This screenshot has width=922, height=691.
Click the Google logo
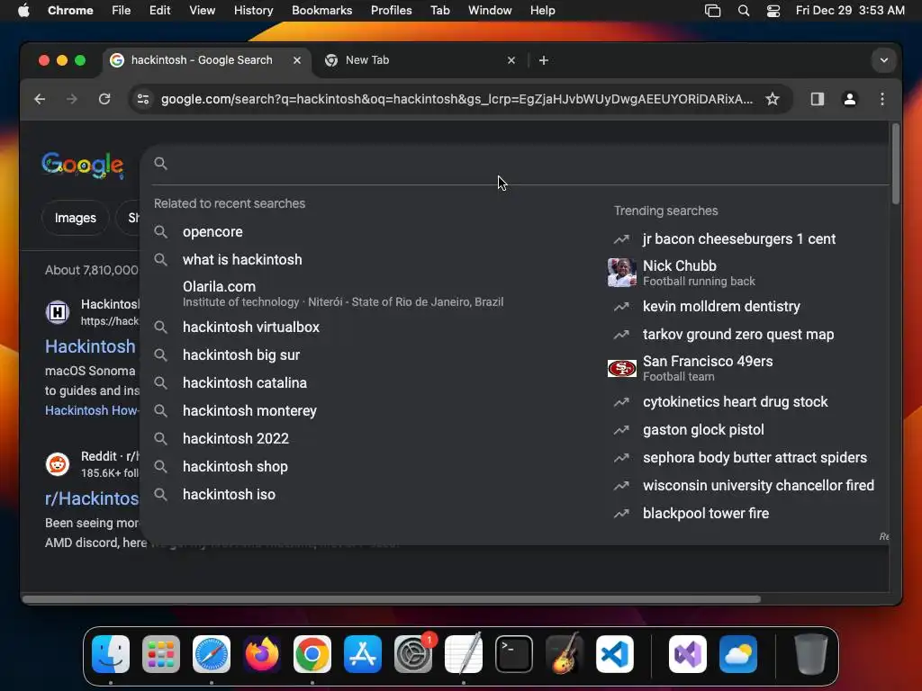pyautogui.click(x=83, y=166)
